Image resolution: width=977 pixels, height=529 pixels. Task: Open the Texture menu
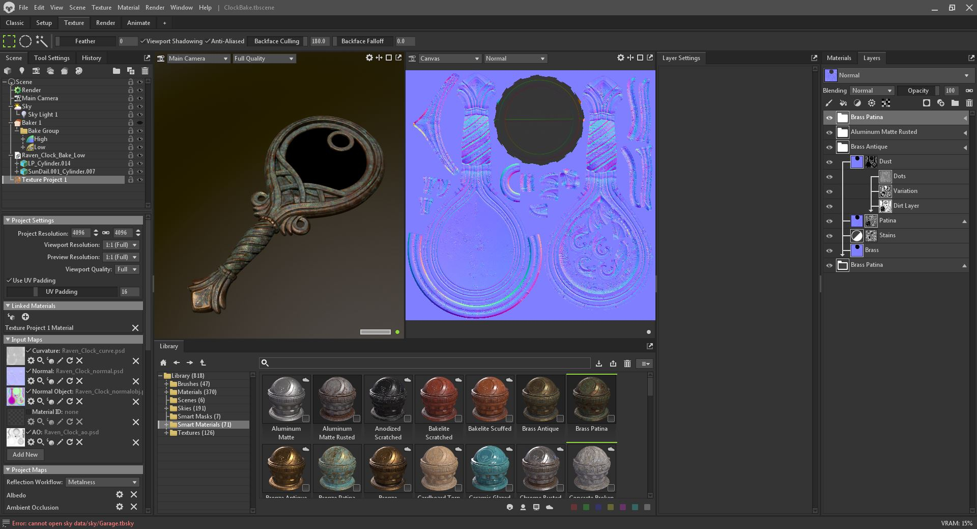coord(101,8)
